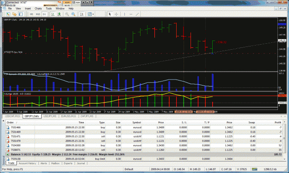Select the crosshair tool
The image size is (289, 173).
(x=117, y=14)
